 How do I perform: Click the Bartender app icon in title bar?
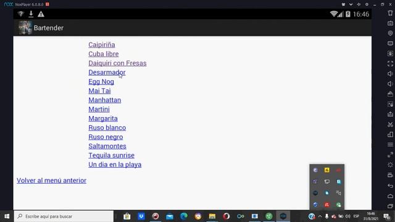pyautogui.click(x=25, y=28)
